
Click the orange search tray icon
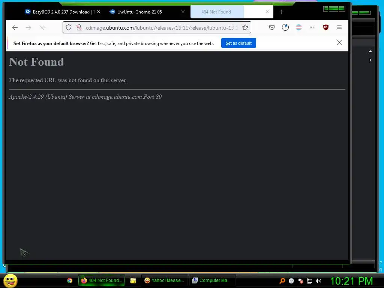point(282,281)
